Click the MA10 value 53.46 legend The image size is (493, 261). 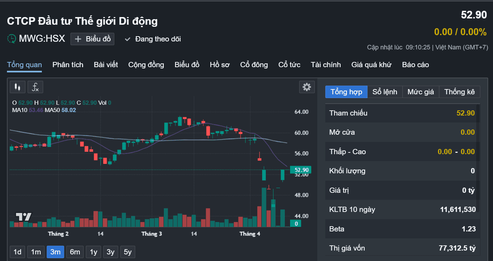(x=36, y=110)
